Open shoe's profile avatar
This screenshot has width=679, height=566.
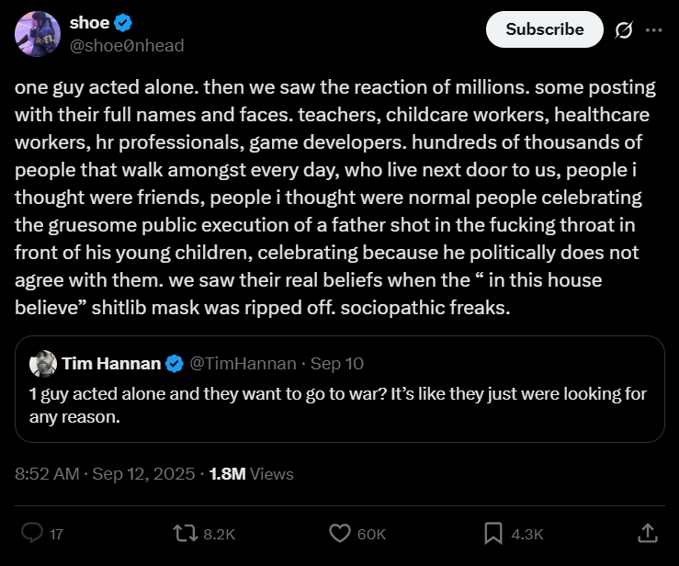tap(38, 33)
